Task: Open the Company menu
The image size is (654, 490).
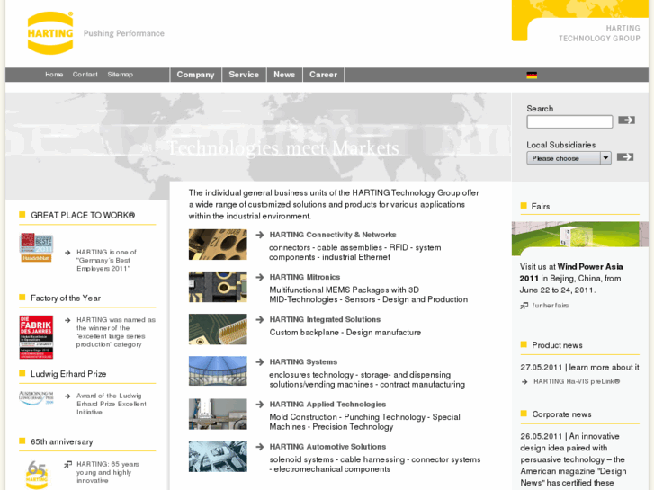Action: [x=195, y=75]
